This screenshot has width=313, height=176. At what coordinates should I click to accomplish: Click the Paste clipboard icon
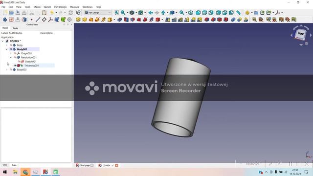tap(44, 13)
